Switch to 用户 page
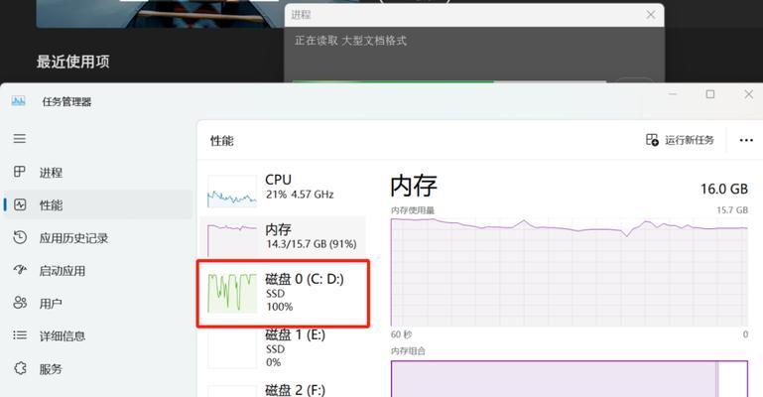The image size is (763, 397). pyautogui.click(x=51, y=304)
